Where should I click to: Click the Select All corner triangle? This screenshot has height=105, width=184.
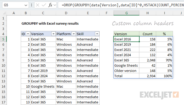[x=4, y=13]
